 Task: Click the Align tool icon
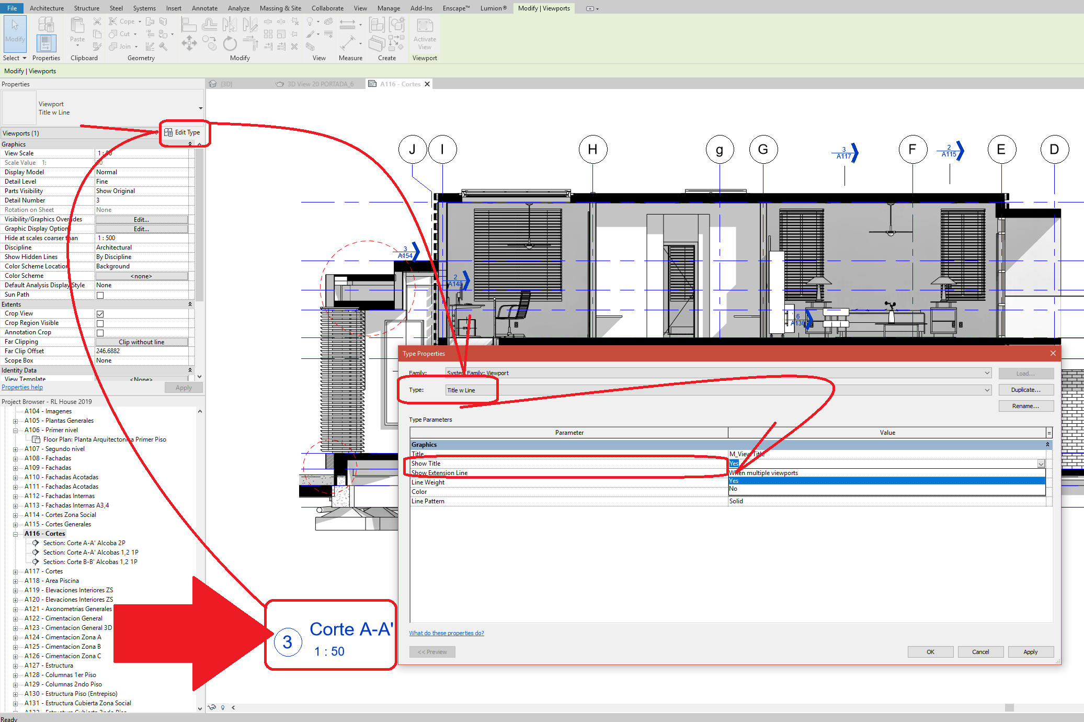coord(188,24)
